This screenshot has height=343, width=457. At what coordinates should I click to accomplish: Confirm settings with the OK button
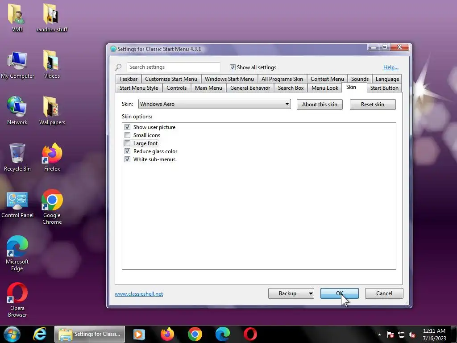point(339,293)
